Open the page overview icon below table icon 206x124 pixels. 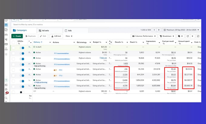click(6, 30)
